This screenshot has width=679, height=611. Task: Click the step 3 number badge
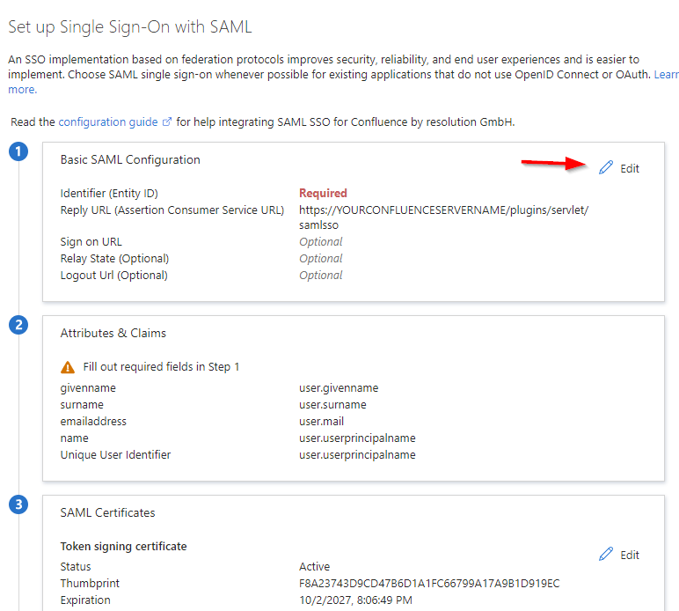[x=18, y=505]
